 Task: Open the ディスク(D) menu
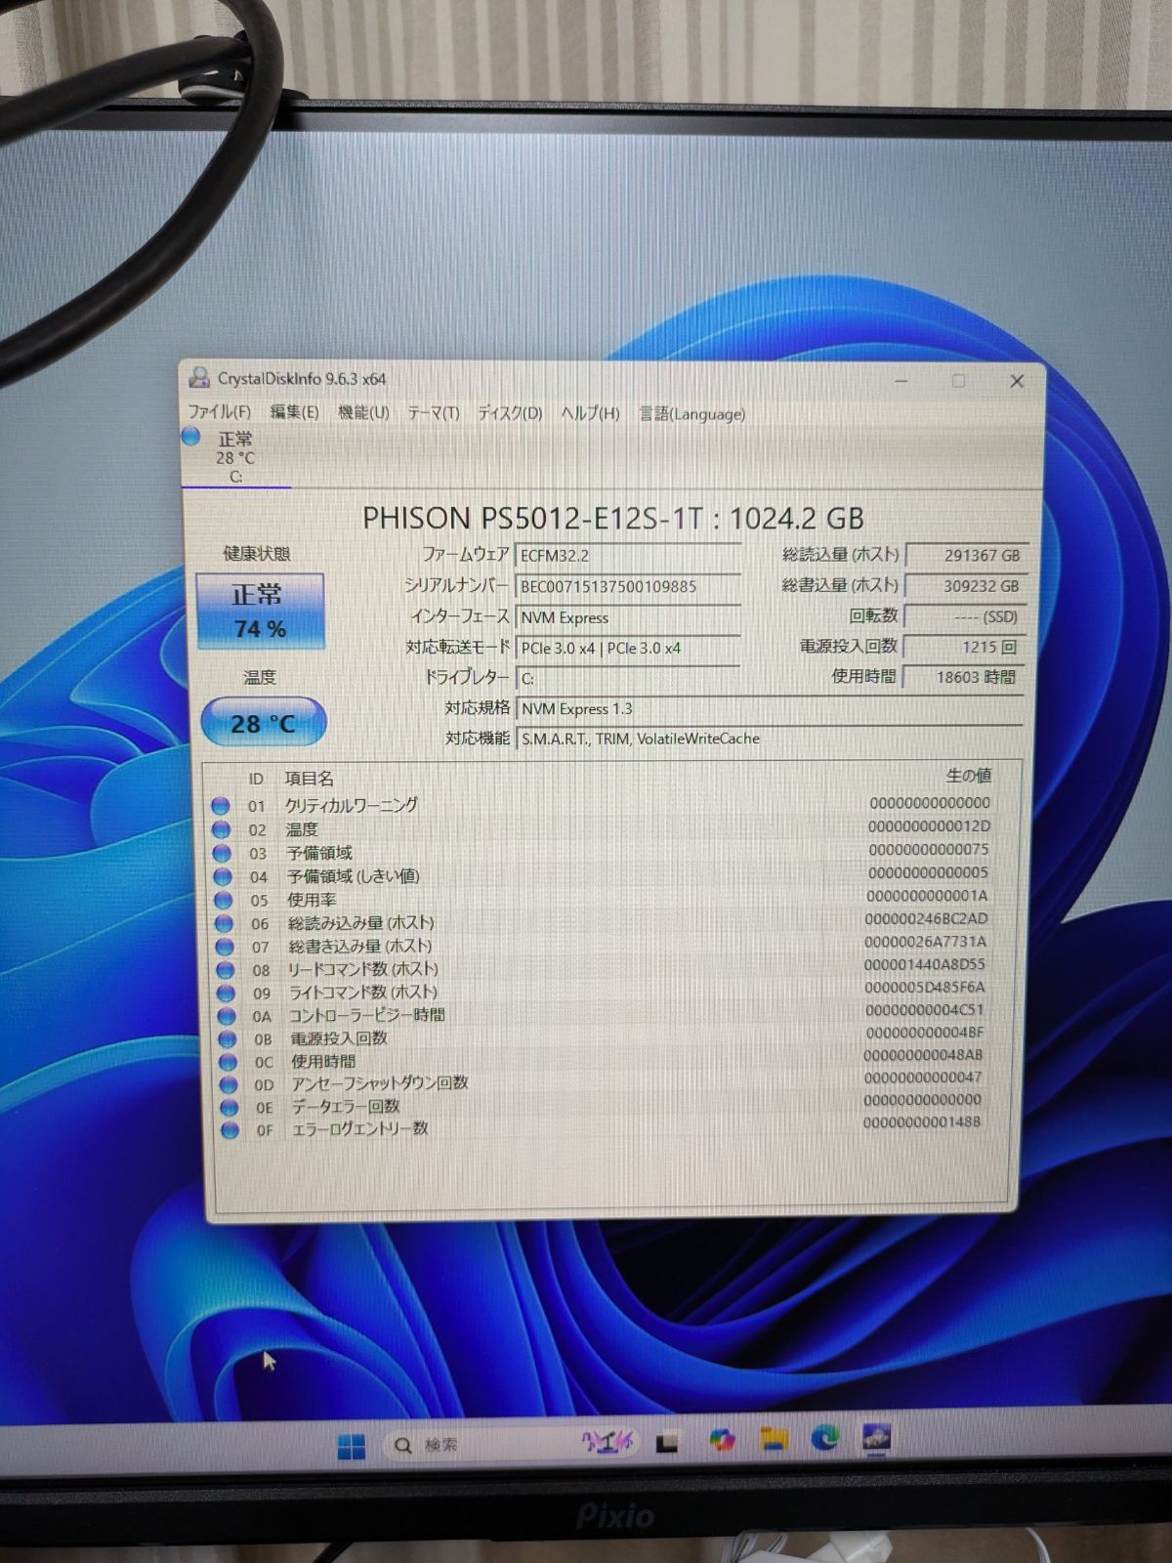click(509, 413)
